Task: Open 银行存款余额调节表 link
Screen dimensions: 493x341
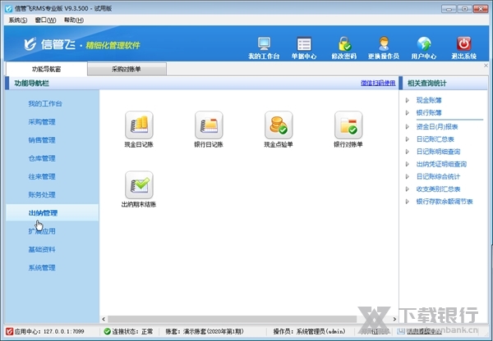Action: [x=445, y=202]
